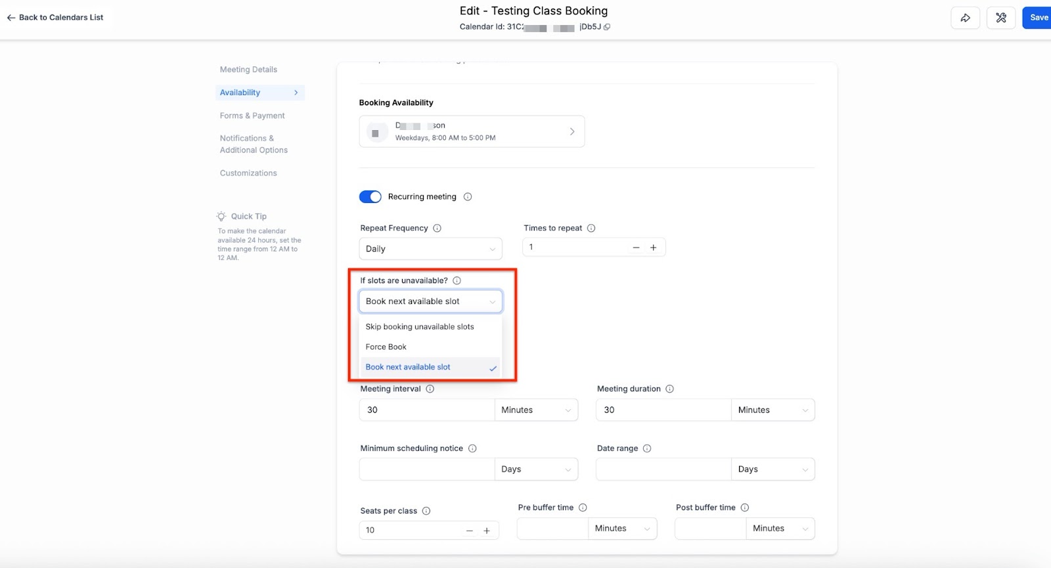Open the Repeat Frequency Daily dropdown
This screenshot has height=568, width=1051.
(x=430, y=249)
